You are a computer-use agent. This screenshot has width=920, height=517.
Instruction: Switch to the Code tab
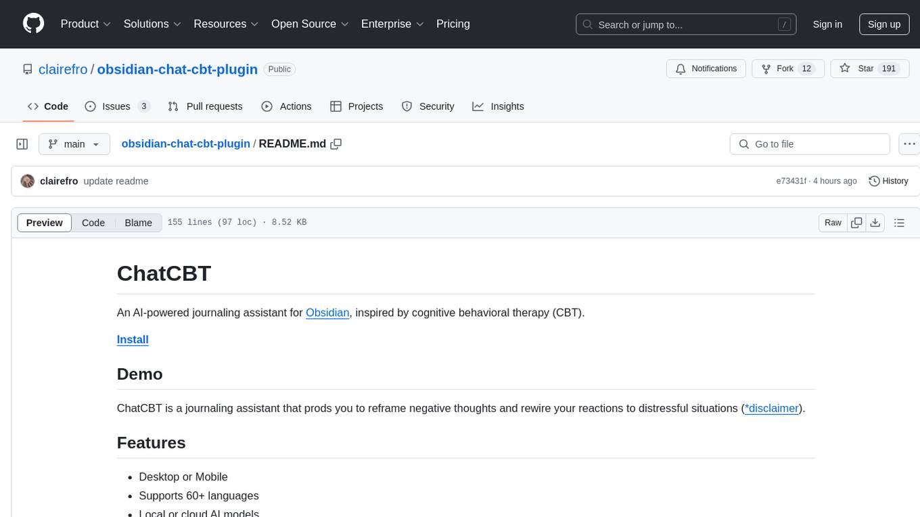point(48,106)
